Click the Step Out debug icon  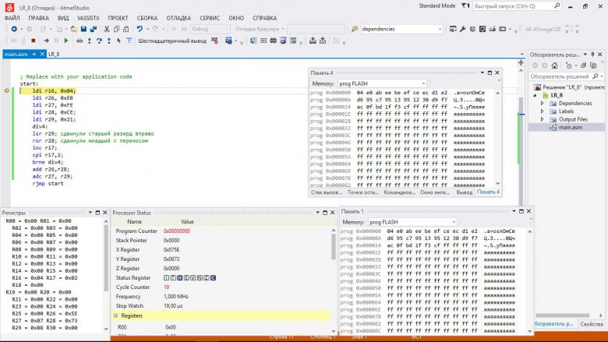point(109,41)
